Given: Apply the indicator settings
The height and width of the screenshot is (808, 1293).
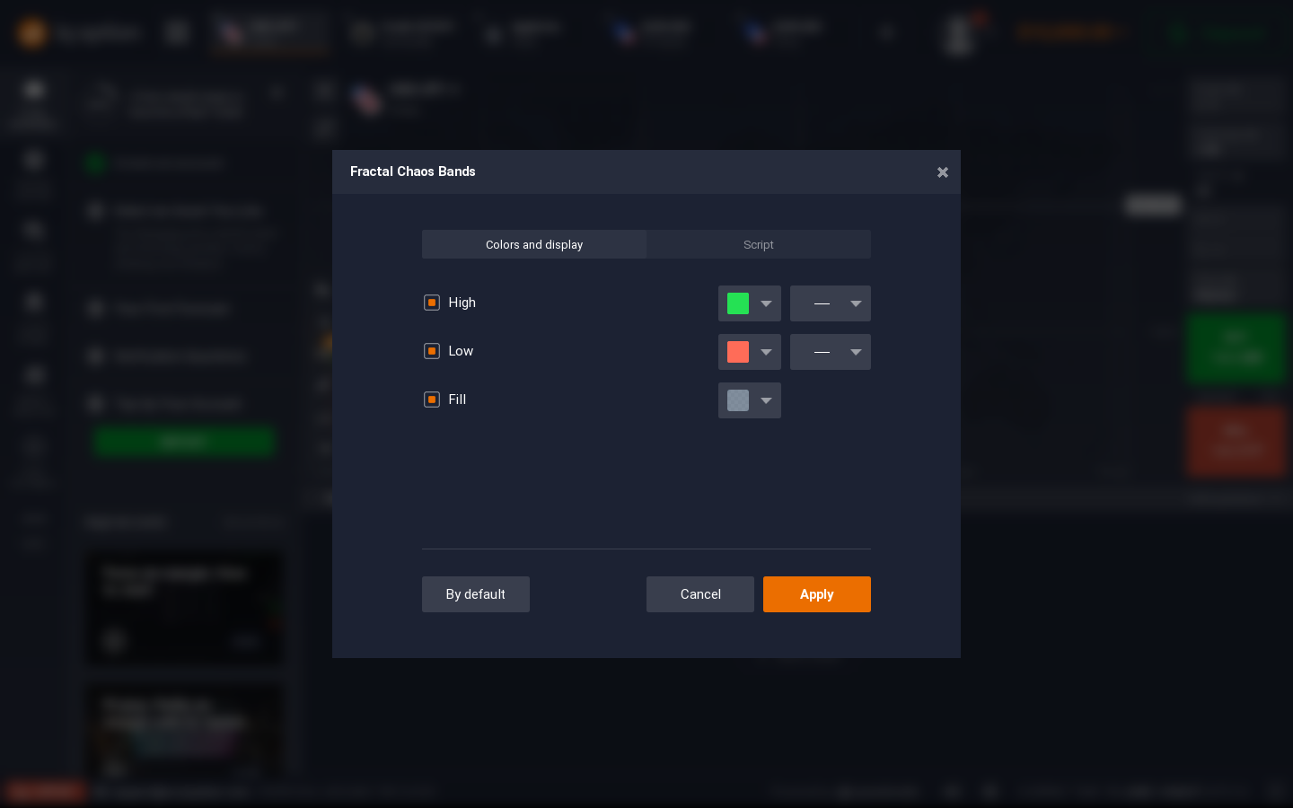Looking at the screenshot, I should pyautogui.click(x=817, y=594).
